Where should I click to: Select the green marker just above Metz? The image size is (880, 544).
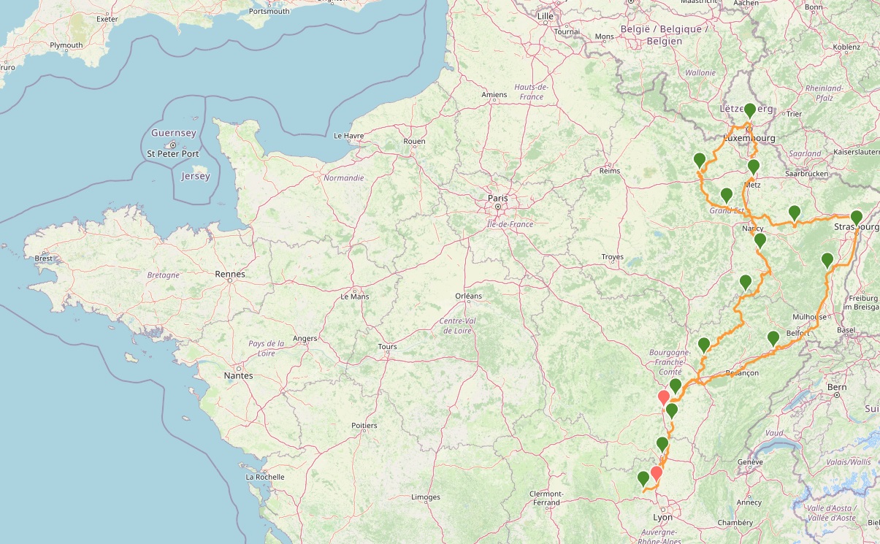click(x=754, y=167)
